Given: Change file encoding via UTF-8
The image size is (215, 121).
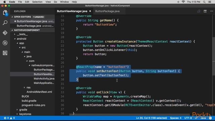Looking at the screenshot, I should coord(188,118).
